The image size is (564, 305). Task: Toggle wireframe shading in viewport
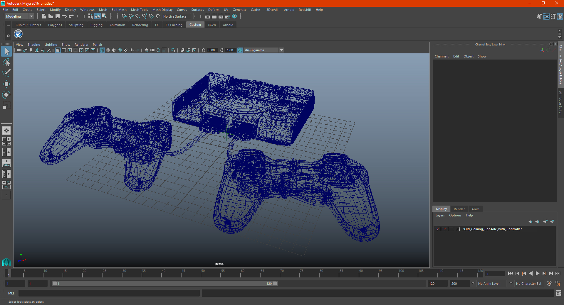tap(102, 50)
